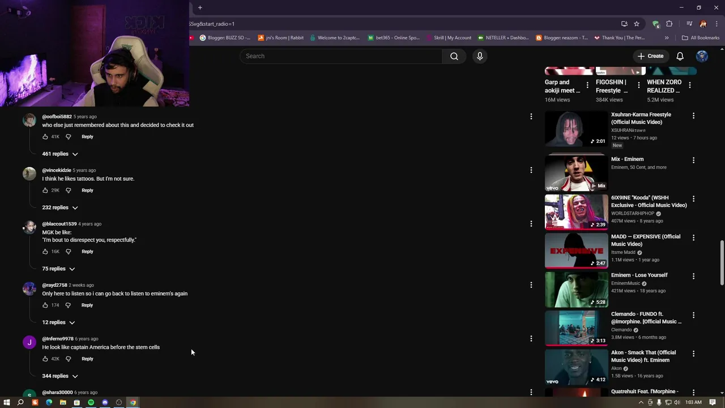Screen dimensions: 725x408
Task: Like the comment by @oofboi5882
Action: (45, 137)
